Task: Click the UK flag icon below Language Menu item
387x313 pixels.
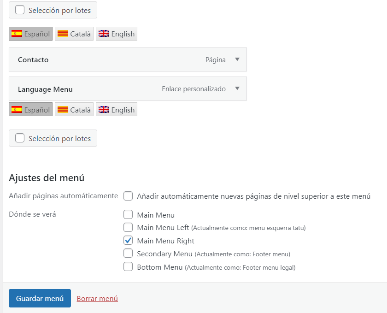Action: 103,109
